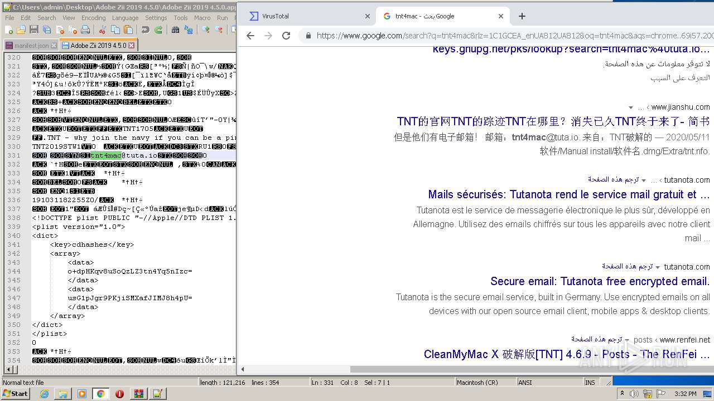Click the volume icon in system tray

tap(634, 394)
